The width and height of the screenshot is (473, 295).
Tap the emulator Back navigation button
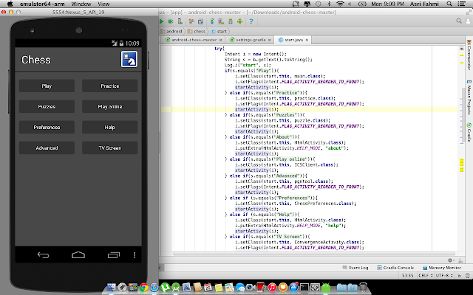[43, 255]
